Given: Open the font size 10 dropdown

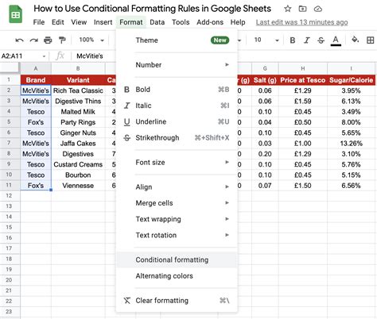Looking at the screenshot, I should pos(266,40).
